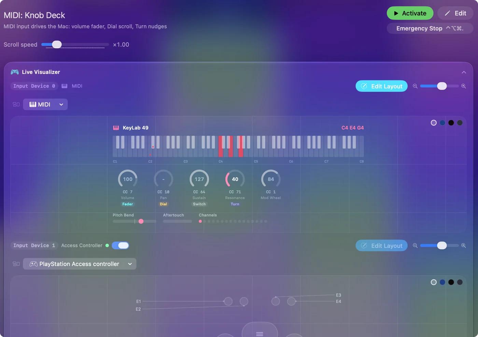Image resolution: width=478 pixels, height=337 pixels.
Task: Click the menu icon on the Access controller center pad
Action: click(x=259, y=334)
